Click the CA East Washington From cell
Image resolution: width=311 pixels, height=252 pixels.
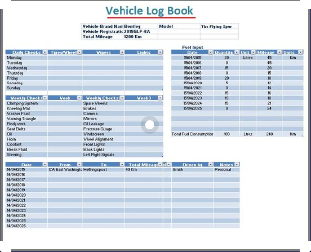[65, 169]
